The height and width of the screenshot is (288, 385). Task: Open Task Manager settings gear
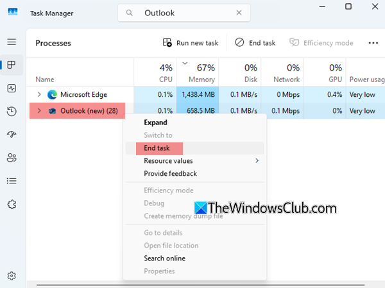pos(12,276)
